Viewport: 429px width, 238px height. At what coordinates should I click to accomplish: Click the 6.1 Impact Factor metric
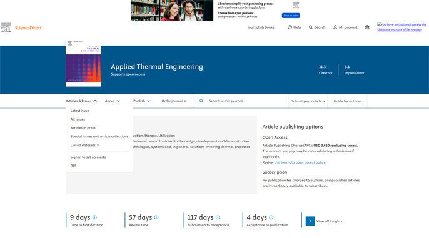pos(354,70)
